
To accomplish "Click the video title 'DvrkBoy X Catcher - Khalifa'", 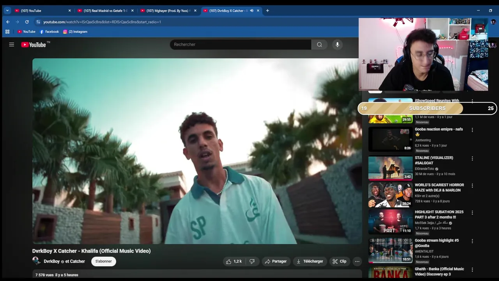I will click(x=91, y=251).
